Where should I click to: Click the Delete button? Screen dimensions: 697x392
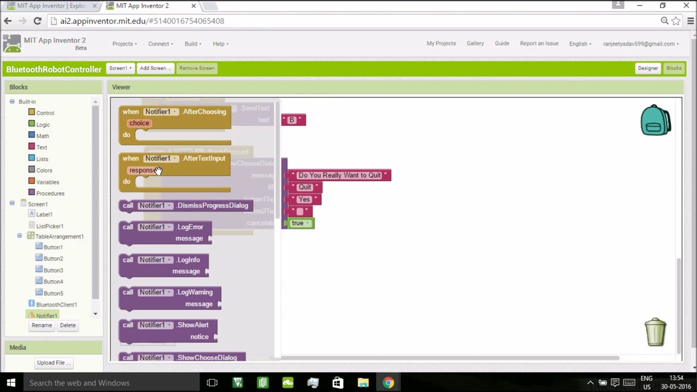click(68, 325)
